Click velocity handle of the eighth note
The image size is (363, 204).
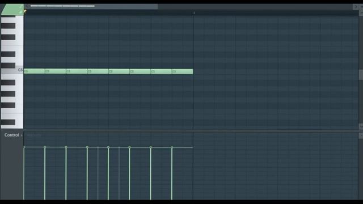point(172,147)
